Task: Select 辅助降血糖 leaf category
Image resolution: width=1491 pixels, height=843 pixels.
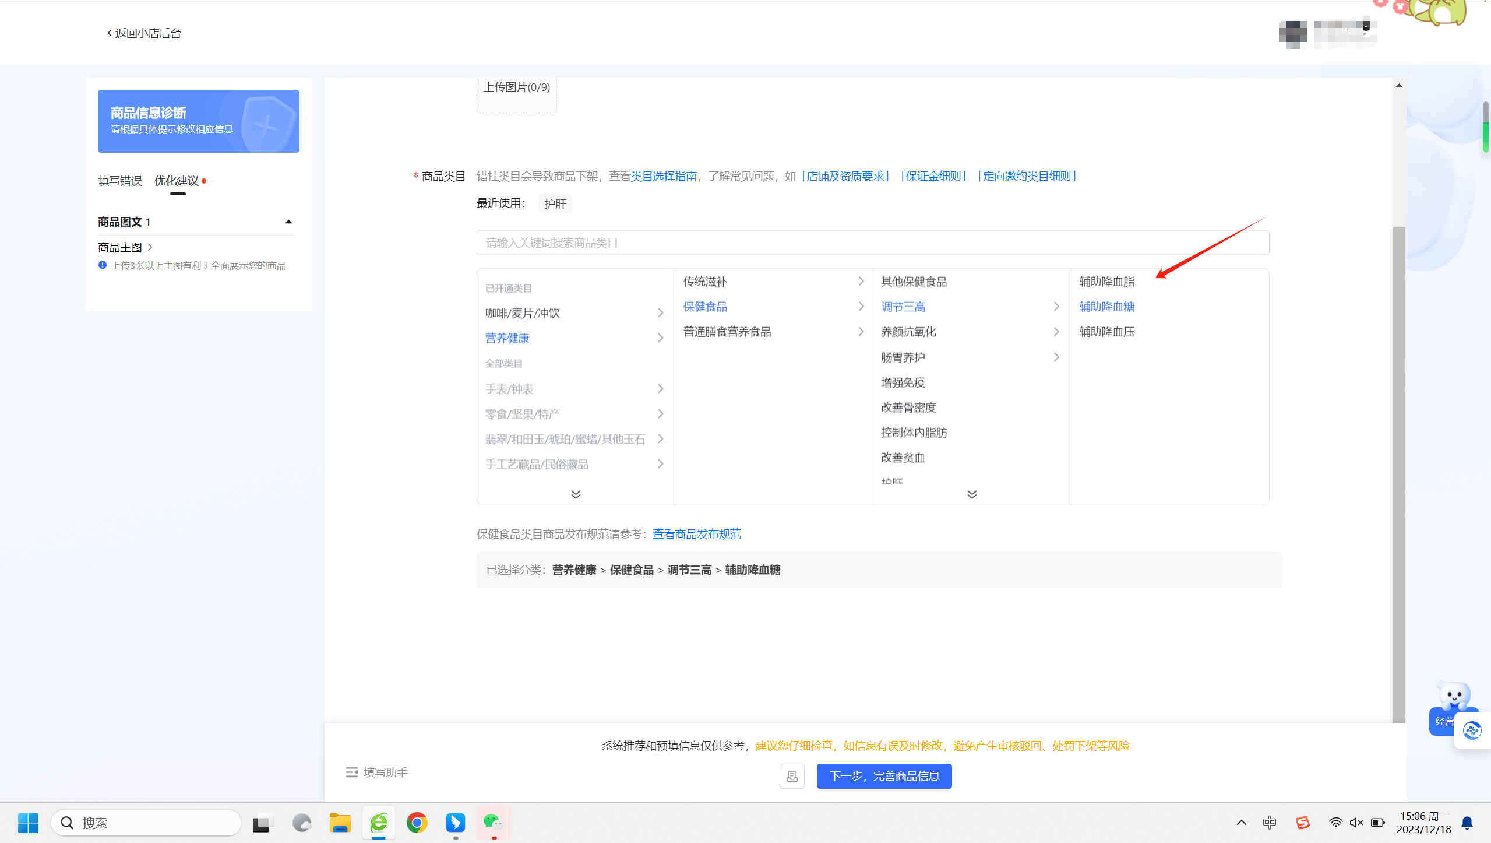Action: click(x=1107, y=307)
